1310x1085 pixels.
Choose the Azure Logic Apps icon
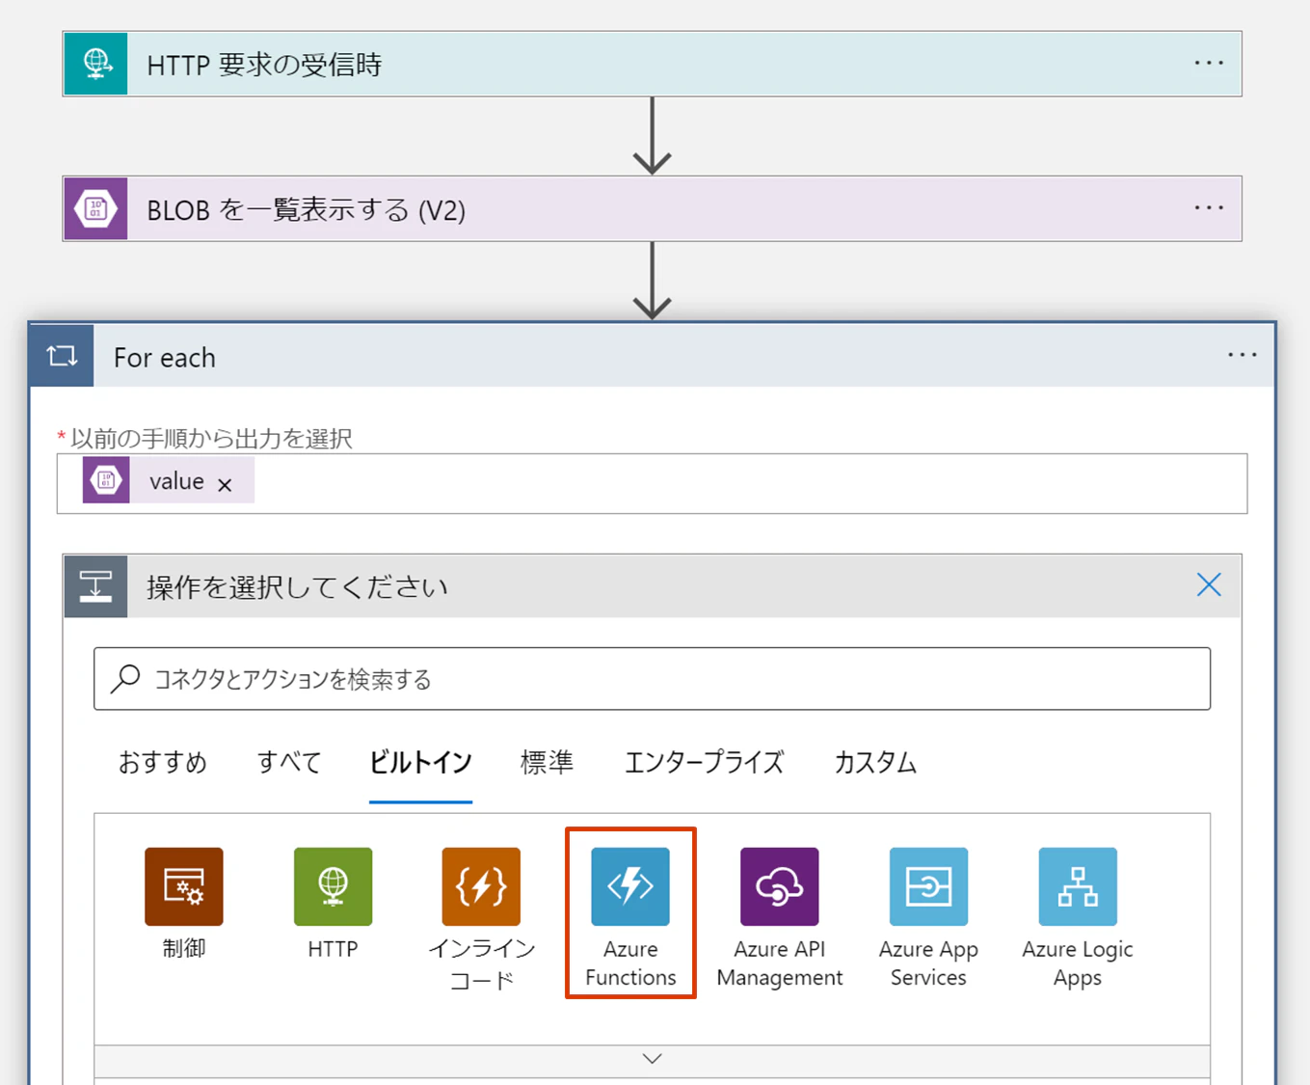point(1078,886)
